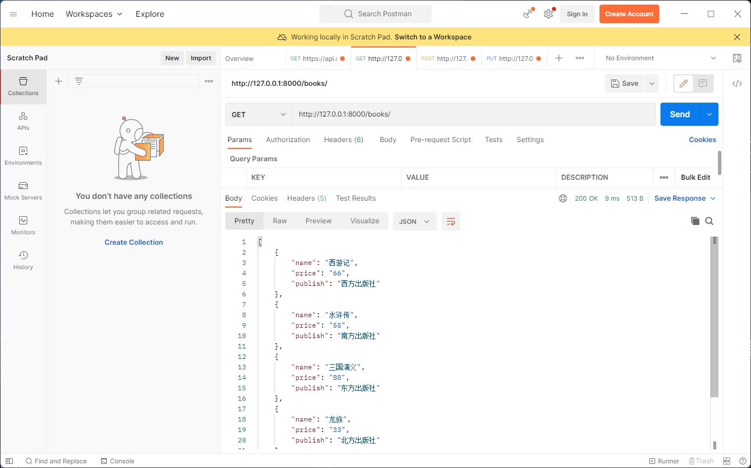Click the collections filter icon
The width and height of the screenshot is (751, 468).
[79, 81]
